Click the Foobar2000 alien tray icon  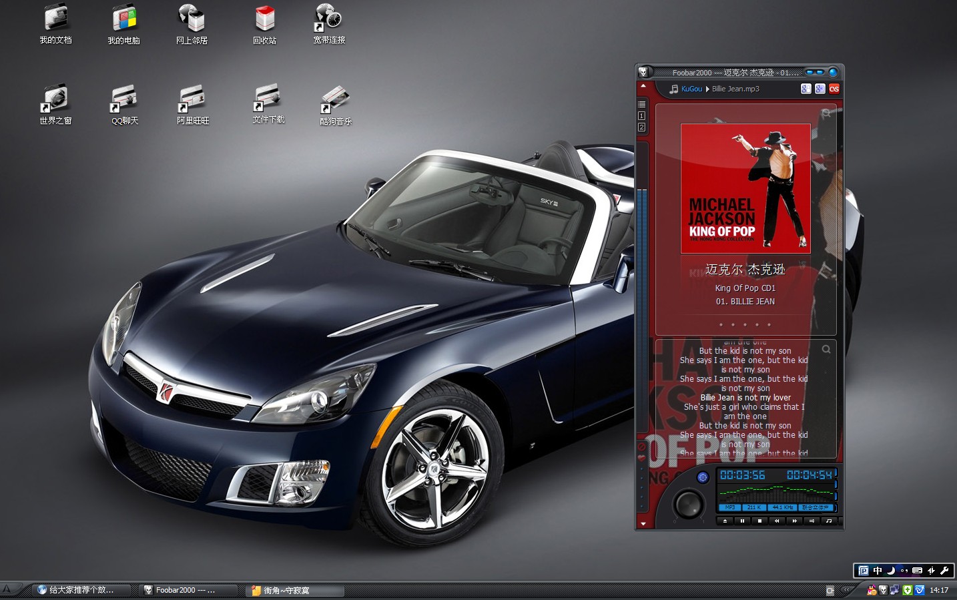tap(884, 590)
